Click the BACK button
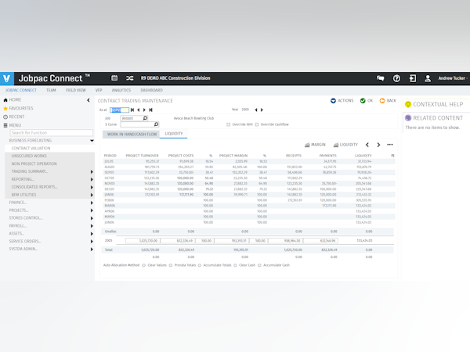This screenshot has width=470, height=352. coord(388,101)
